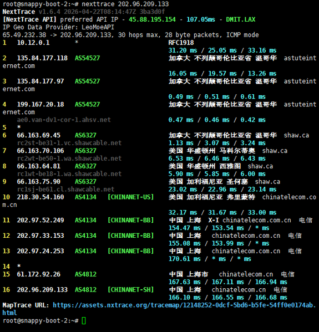Select 'IP Geo Data Provider: LeoMoeAPI' line

click(58, 27)
